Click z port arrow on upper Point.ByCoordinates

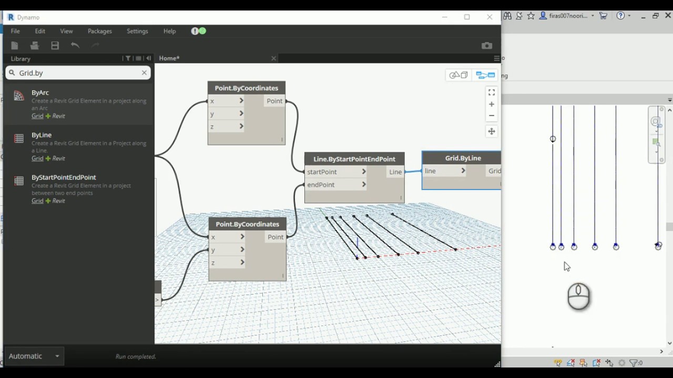point(241,126)
